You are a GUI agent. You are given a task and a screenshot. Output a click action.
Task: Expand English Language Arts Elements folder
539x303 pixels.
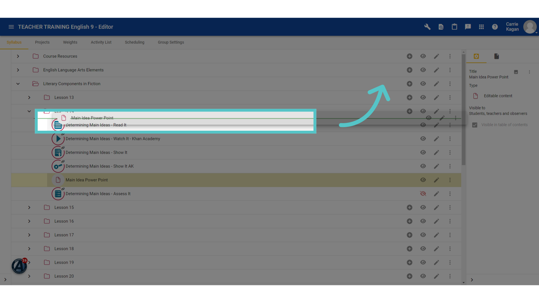click(18, 70)
